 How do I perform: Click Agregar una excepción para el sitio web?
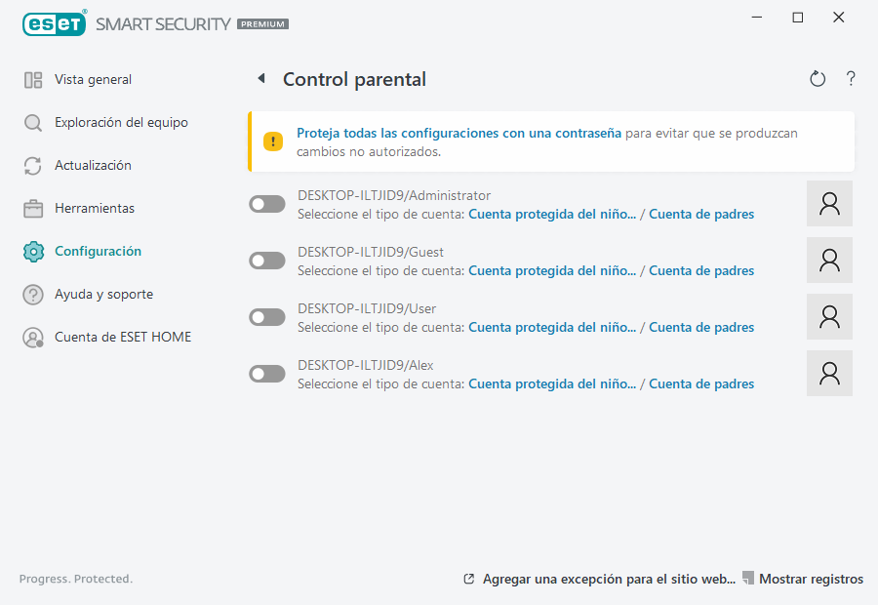click(x=609, y=579)
